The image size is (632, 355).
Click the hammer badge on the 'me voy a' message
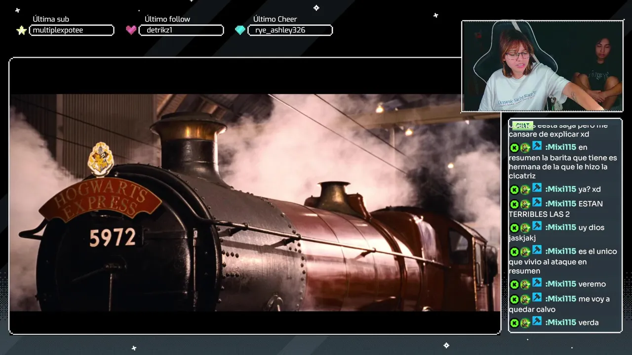point(537,298)
